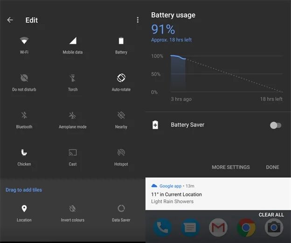Tap the Hotspot tile icon
The height and width of the screenshot is (243, 291).
coord(121,153)
